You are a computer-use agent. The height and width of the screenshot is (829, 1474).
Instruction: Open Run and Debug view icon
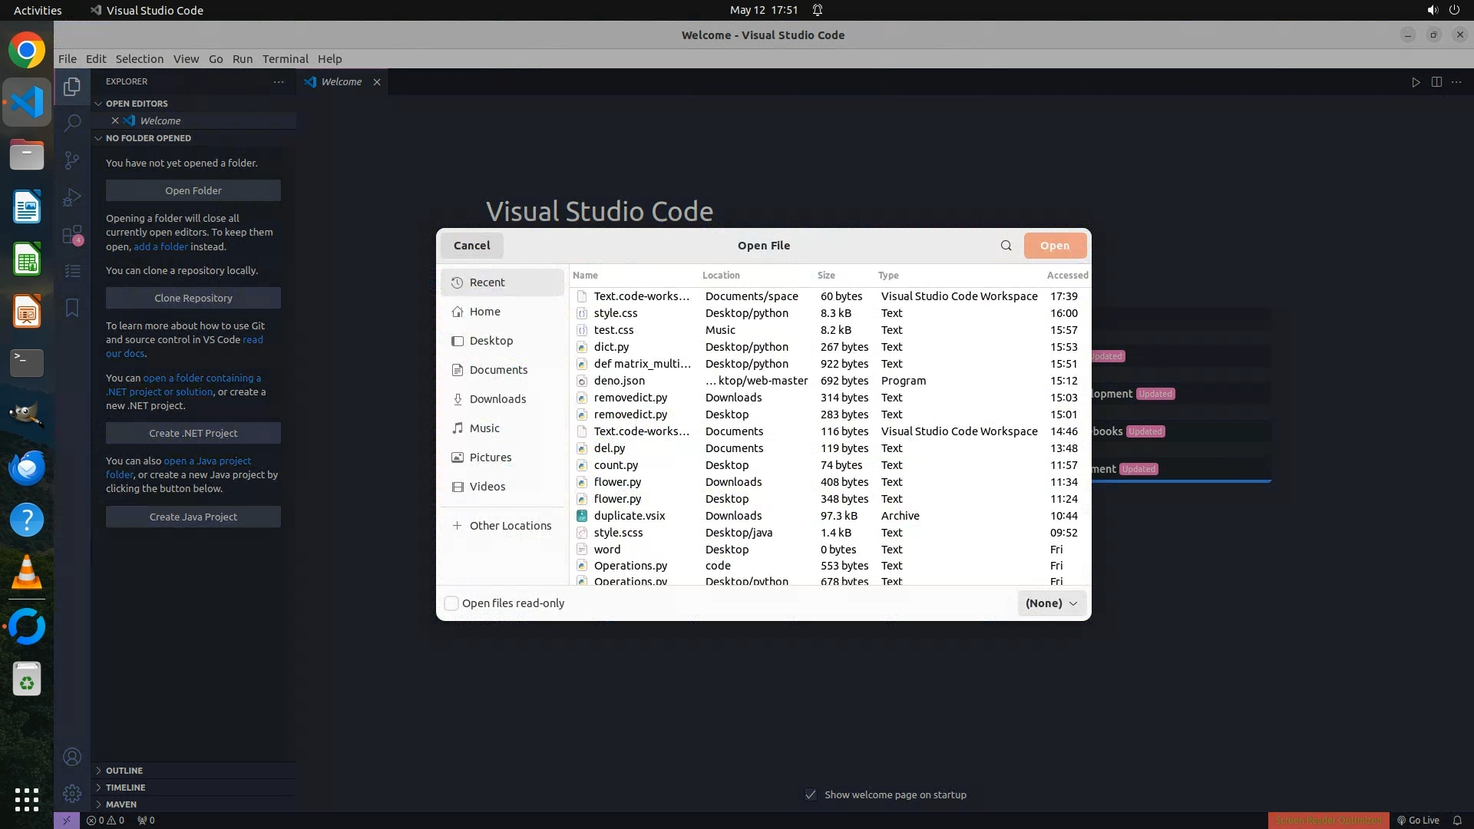pos(72,197)
